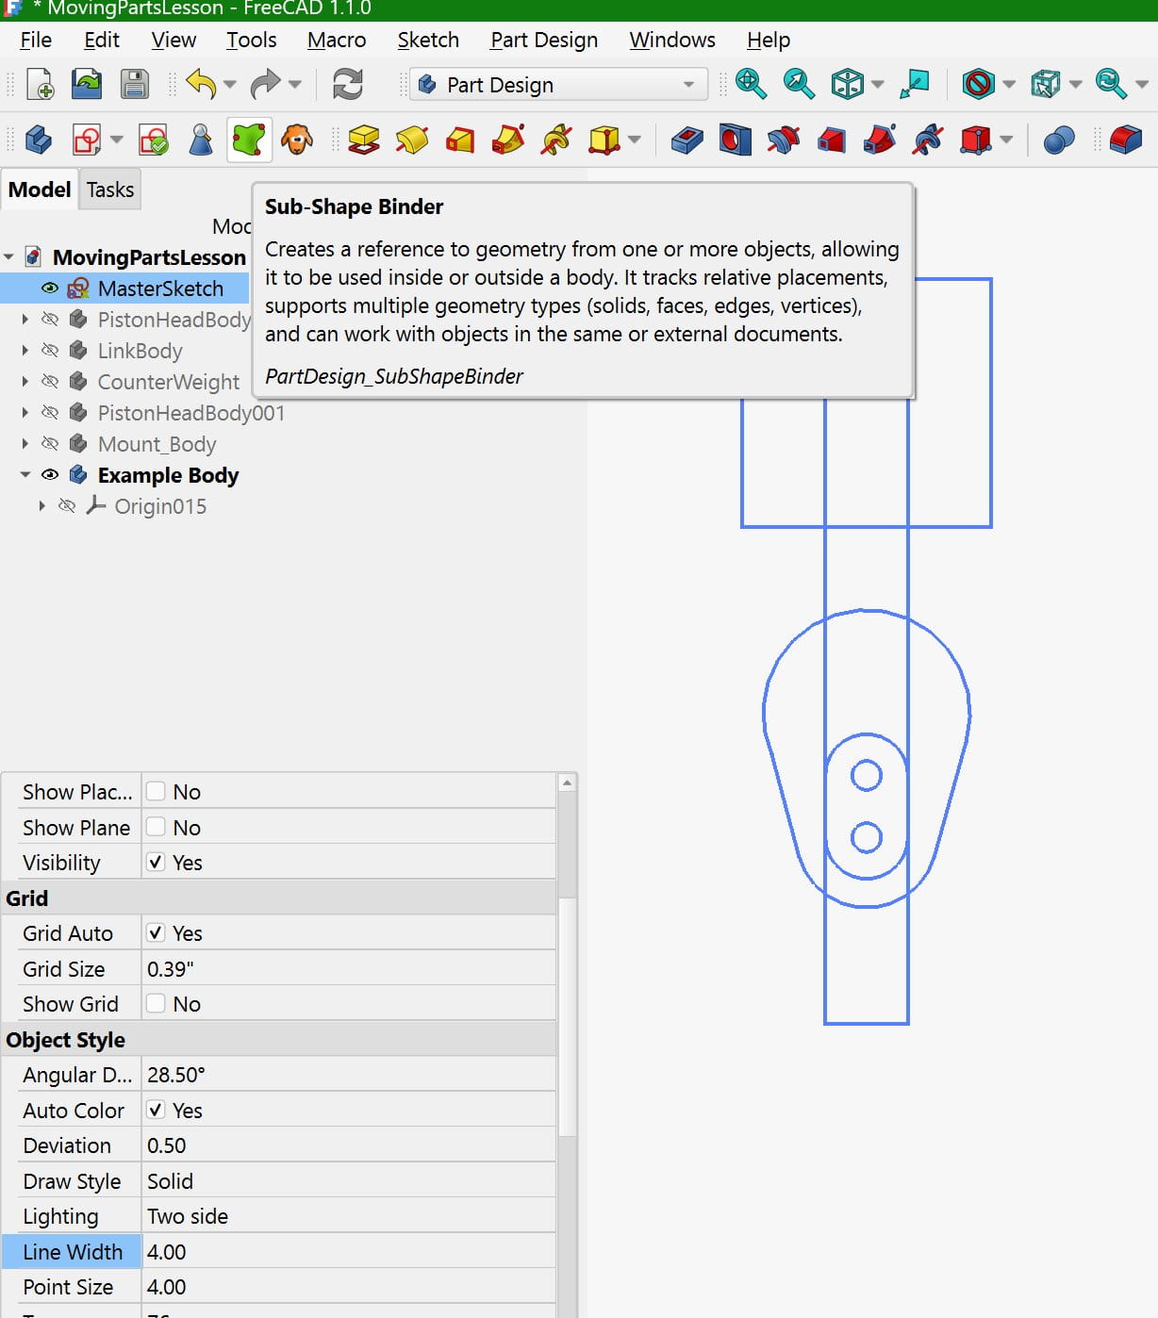Select the Subtractive Helix tool

coord(927,140)
